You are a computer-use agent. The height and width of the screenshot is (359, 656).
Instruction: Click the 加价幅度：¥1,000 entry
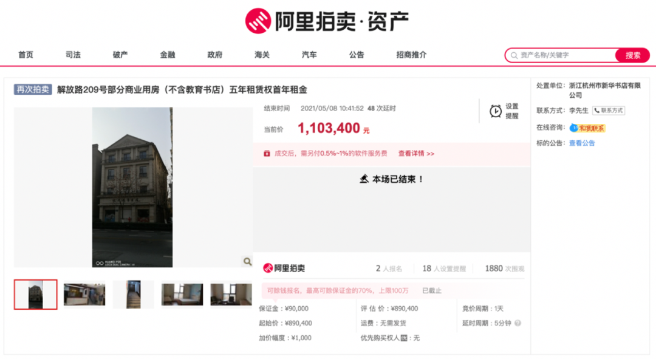[x=285, y=338]
